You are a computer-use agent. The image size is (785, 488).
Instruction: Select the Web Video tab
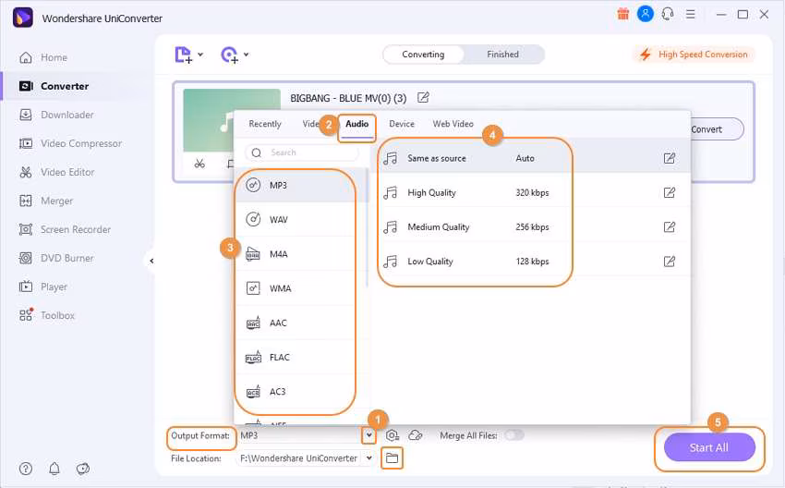pos(453,124)
